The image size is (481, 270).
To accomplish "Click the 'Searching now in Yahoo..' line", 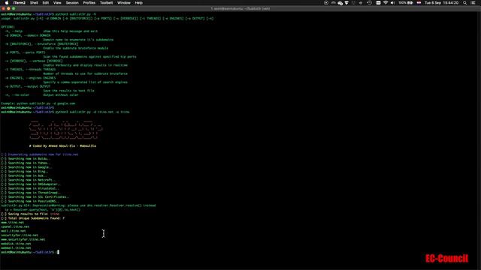I will [x=25, y=163].
